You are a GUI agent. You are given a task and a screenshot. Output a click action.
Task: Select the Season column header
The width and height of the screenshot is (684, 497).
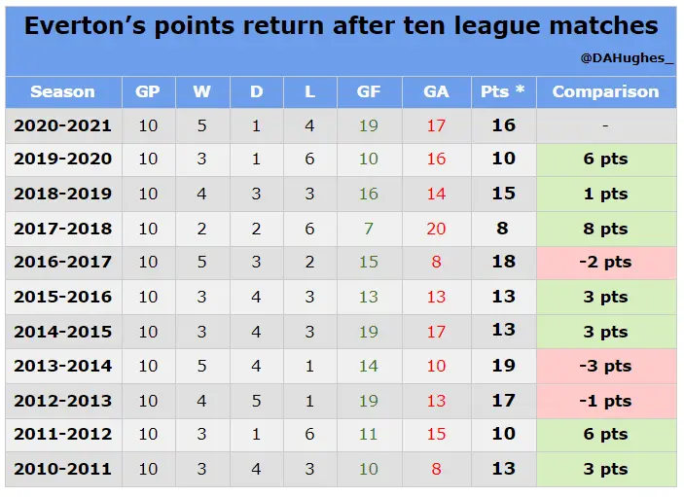tap(62, 91)
